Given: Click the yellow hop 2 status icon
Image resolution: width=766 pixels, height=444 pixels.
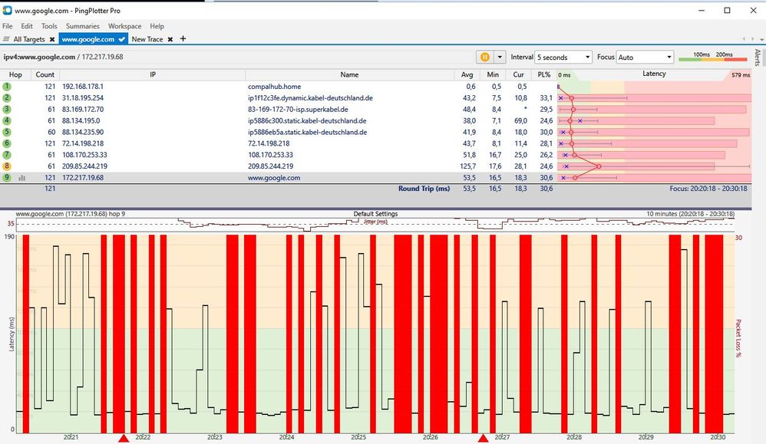Looking at the screenshot, I should click(x=8, y=97).
